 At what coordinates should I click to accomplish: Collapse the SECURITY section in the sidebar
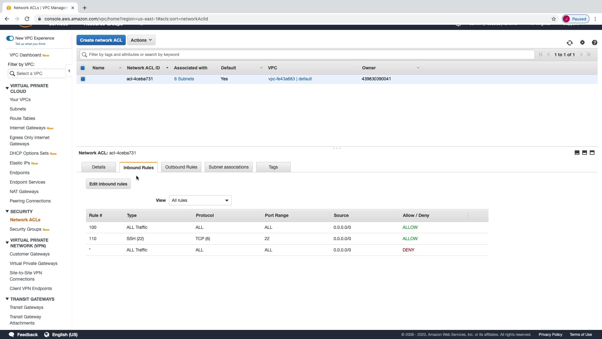coord(7,212)
